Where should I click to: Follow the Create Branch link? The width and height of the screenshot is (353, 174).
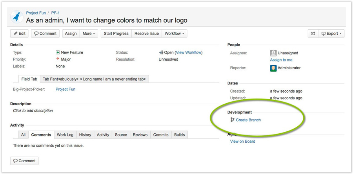(248, 120)
